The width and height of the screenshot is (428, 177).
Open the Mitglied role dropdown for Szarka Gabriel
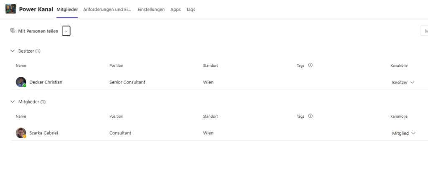pyautogui.click(x=404, y=133)
